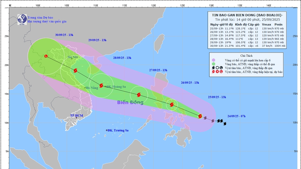This screenshot has width=301, height=169.
Task: Click the red storm icon at the 25/09/25 position
Action: (200, 116)
